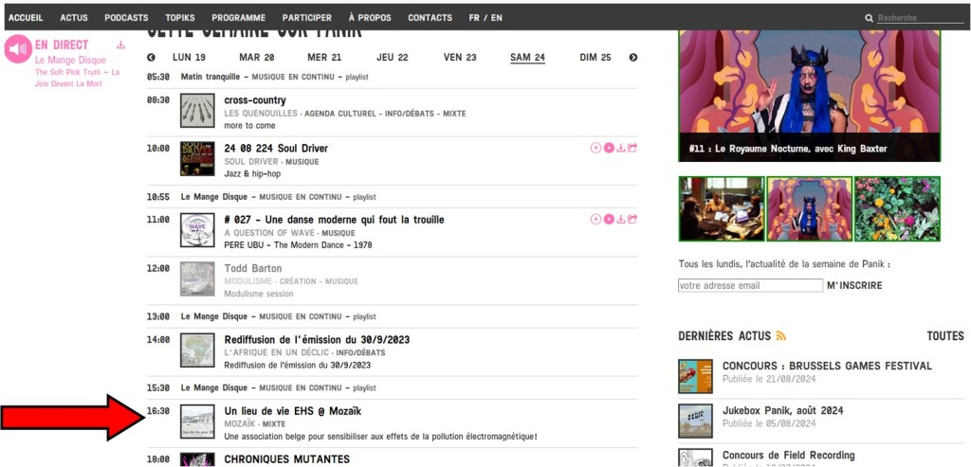Click the live stream speaker icon
The height and width of the screenshot is (467, 971).
18,49
